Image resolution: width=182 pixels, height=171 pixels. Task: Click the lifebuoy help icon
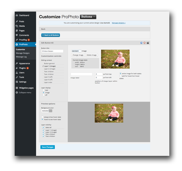[144, 43]
